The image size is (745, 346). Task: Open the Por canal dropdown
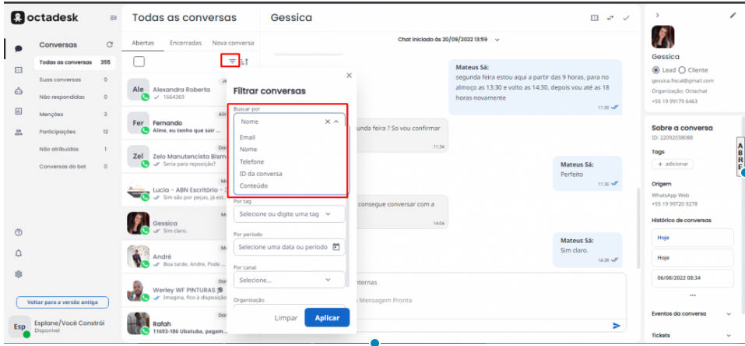pyautogui.click(x=289, y=279)
